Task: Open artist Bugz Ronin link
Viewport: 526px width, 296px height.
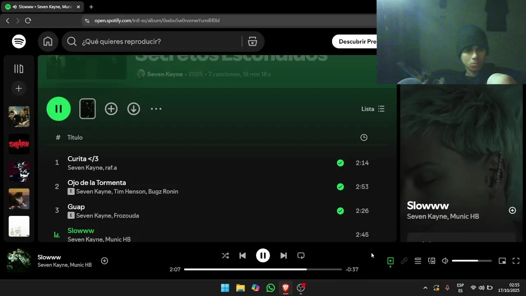Action: click(163, 192)
